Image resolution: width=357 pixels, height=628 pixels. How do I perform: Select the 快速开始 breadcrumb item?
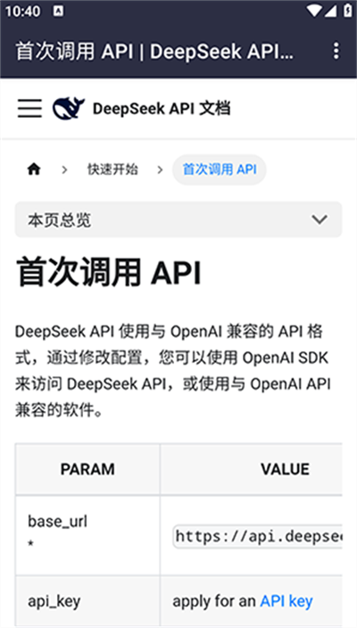tap(112, 170)
